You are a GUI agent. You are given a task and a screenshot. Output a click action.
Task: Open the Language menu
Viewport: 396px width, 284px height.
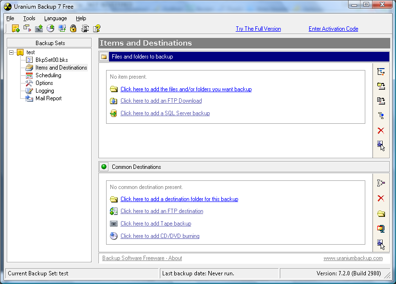tap(56, 18)
